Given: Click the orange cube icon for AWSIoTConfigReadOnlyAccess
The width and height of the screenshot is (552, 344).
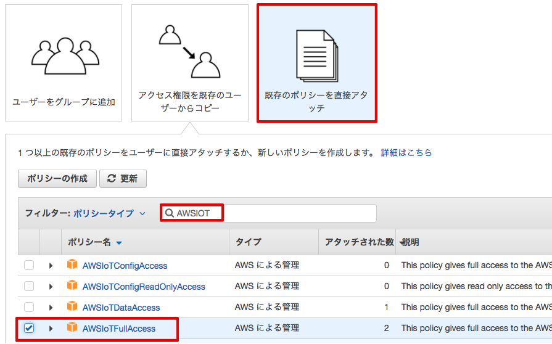Looking at the screenshot, I should [72, 285].
